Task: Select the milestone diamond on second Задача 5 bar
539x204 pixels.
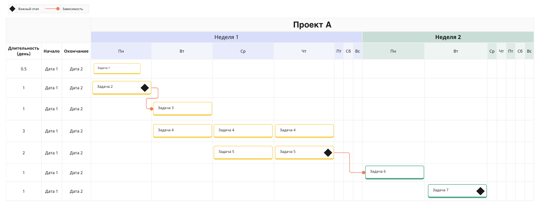Action: (x=328, y=153)
